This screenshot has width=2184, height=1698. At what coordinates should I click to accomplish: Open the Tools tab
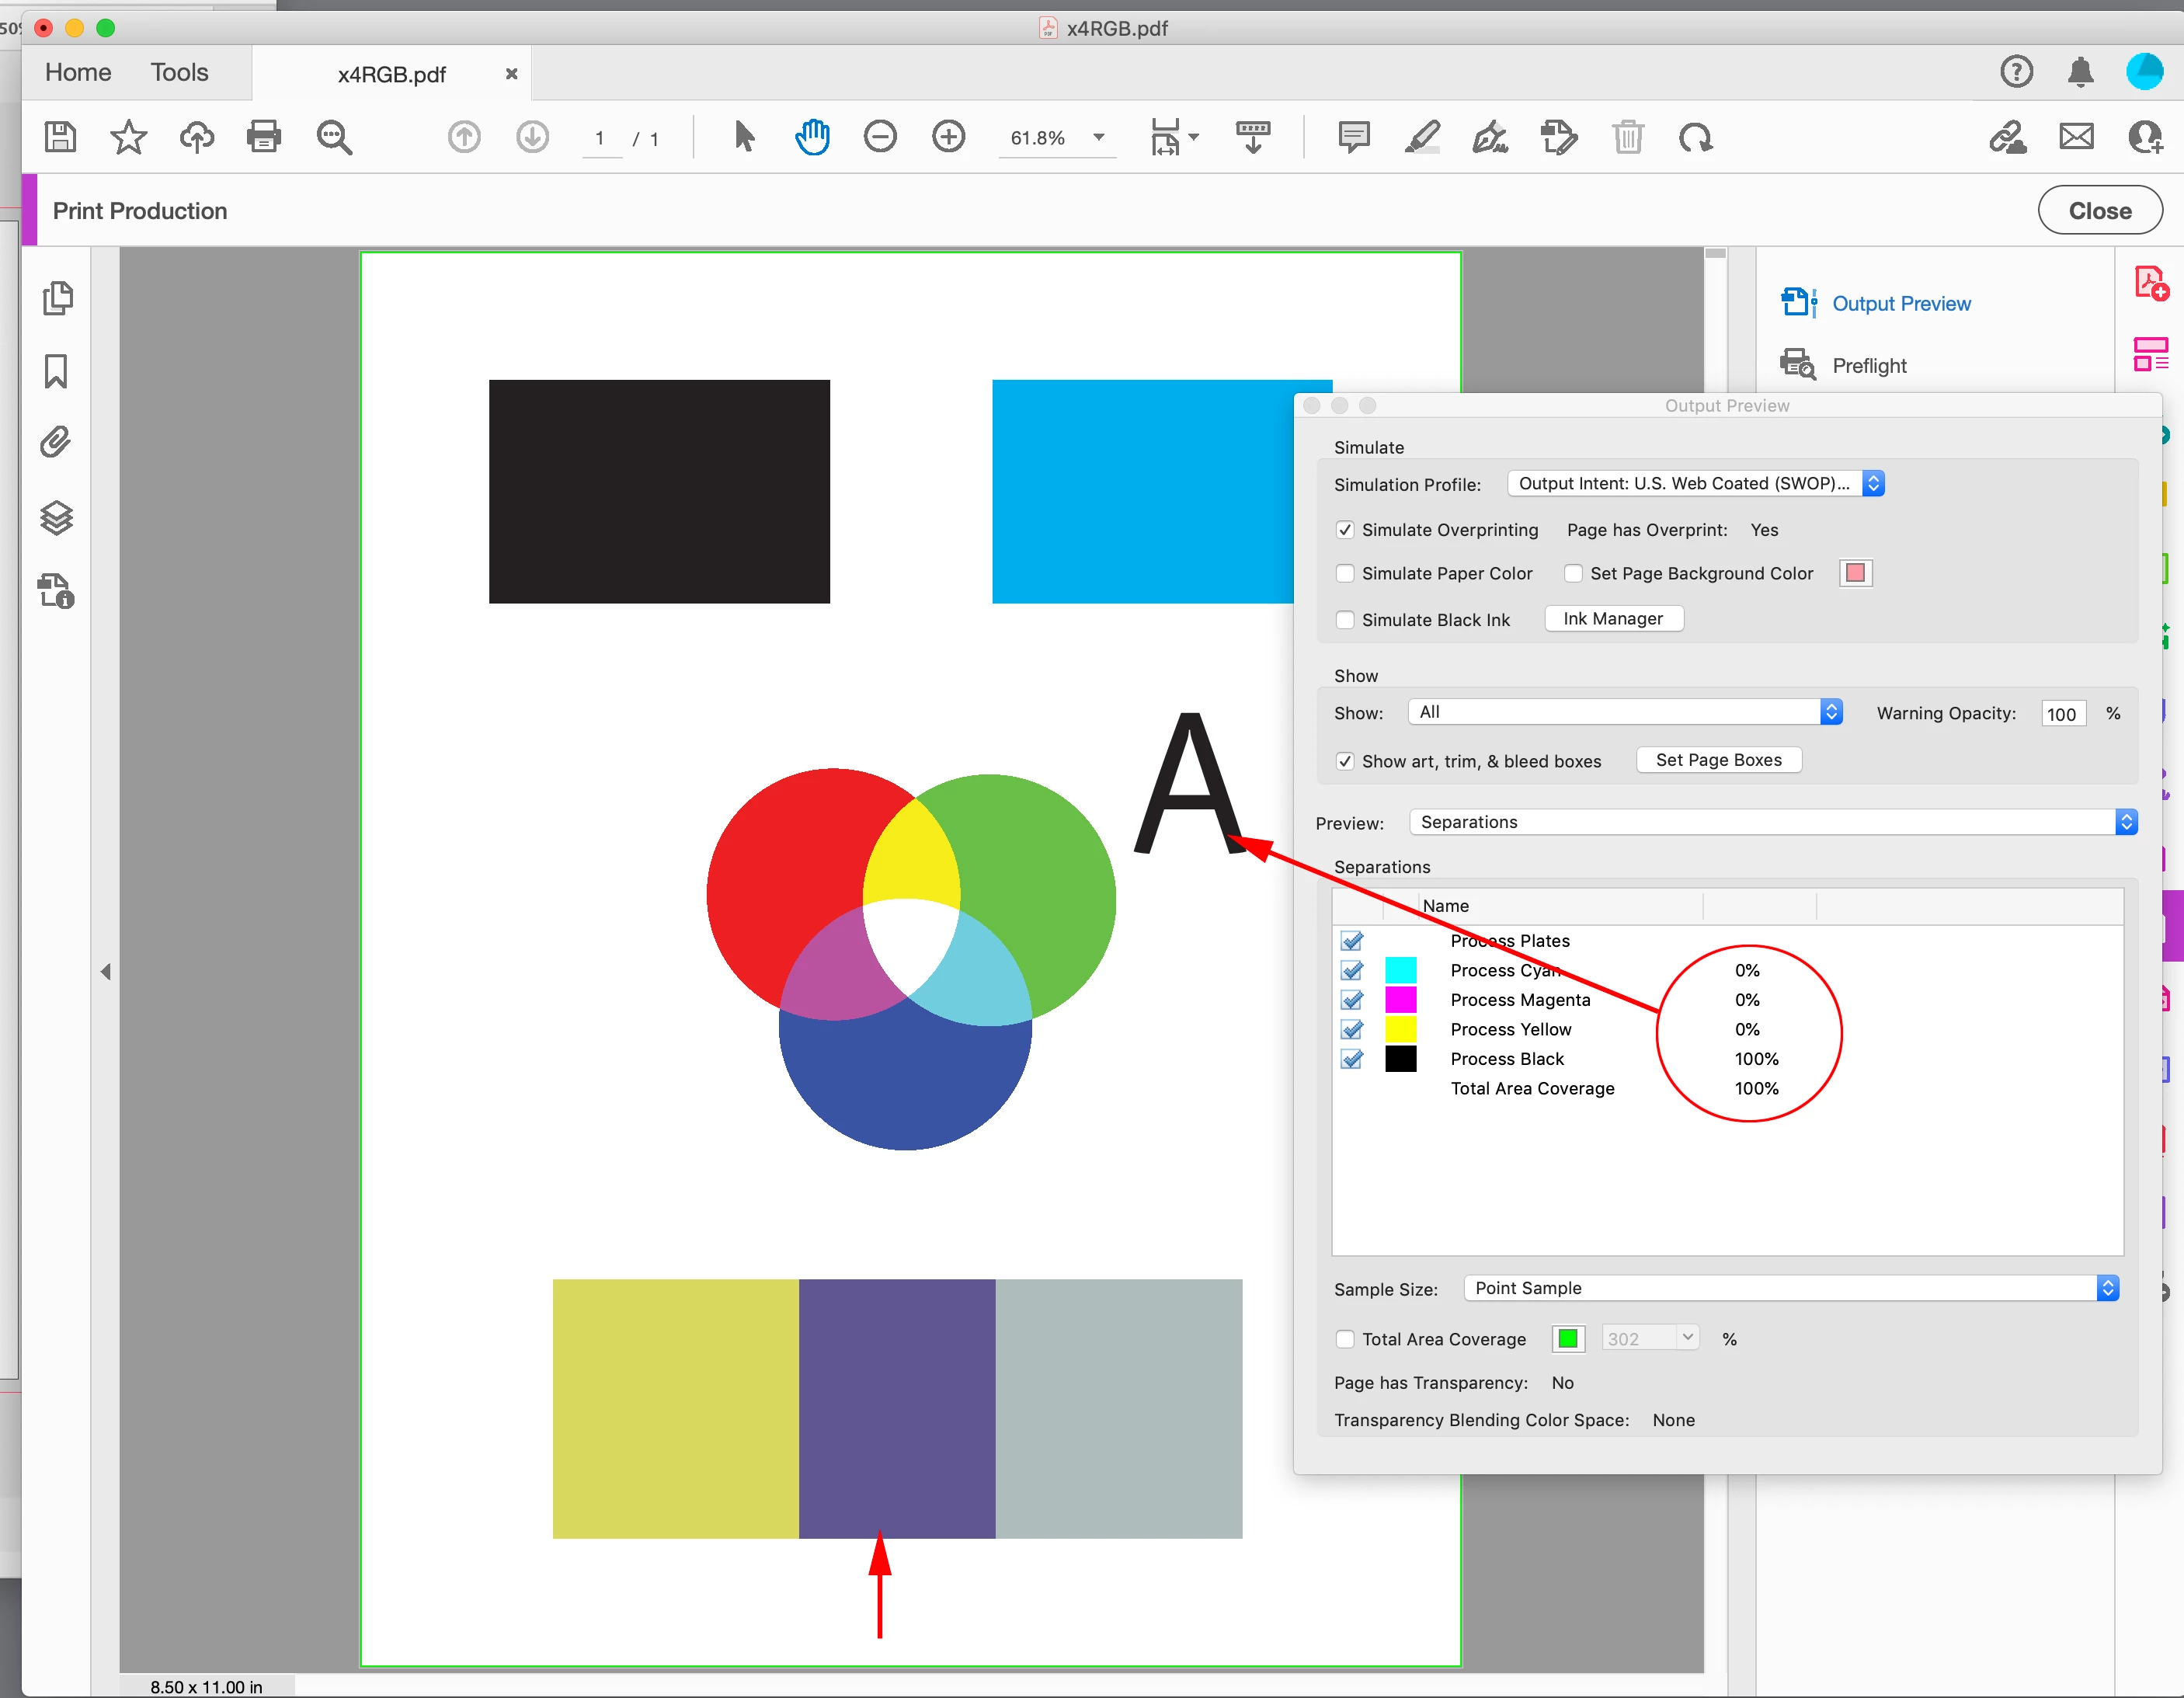click(180, 72)
